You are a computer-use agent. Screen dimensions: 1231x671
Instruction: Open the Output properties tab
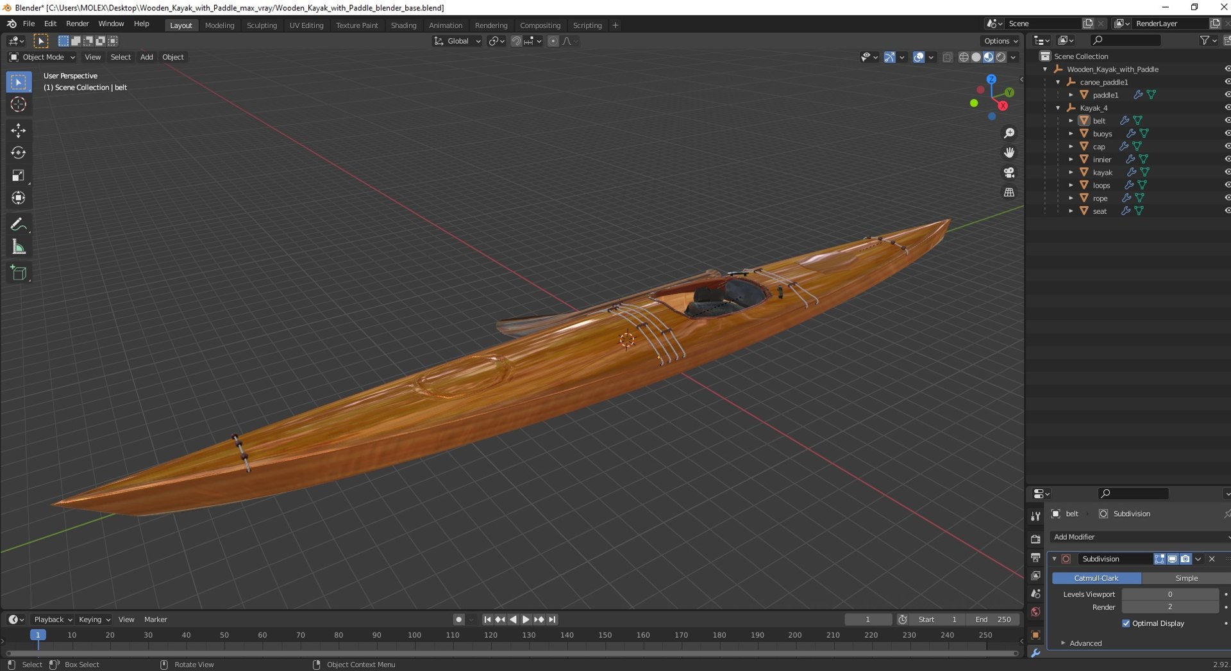pyautogui.click(x=1035, y=558)
